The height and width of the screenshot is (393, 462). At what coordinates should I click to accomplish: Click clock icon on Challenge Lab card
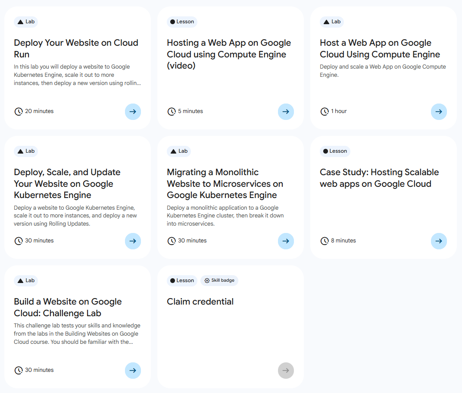19,370
